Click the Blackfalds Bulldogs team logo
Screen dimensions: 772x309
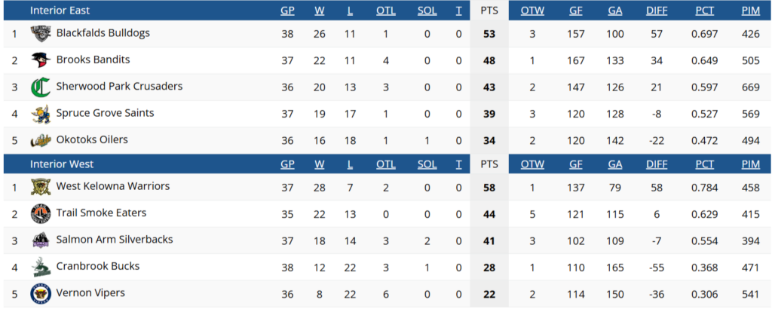pyautogui.click(x=41, y=34)
